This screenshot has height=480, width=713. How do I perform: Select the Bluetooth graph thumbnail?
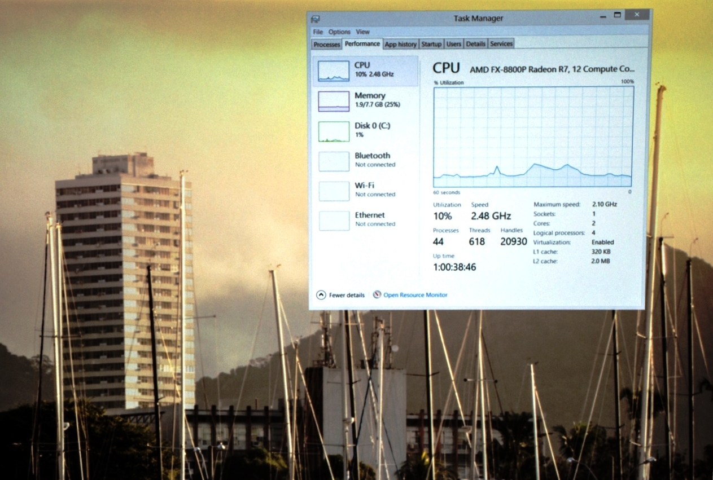[x=334, y=161]
